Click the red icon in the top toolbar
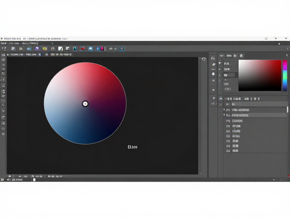 pyautogui.click(x=82, y=49)
